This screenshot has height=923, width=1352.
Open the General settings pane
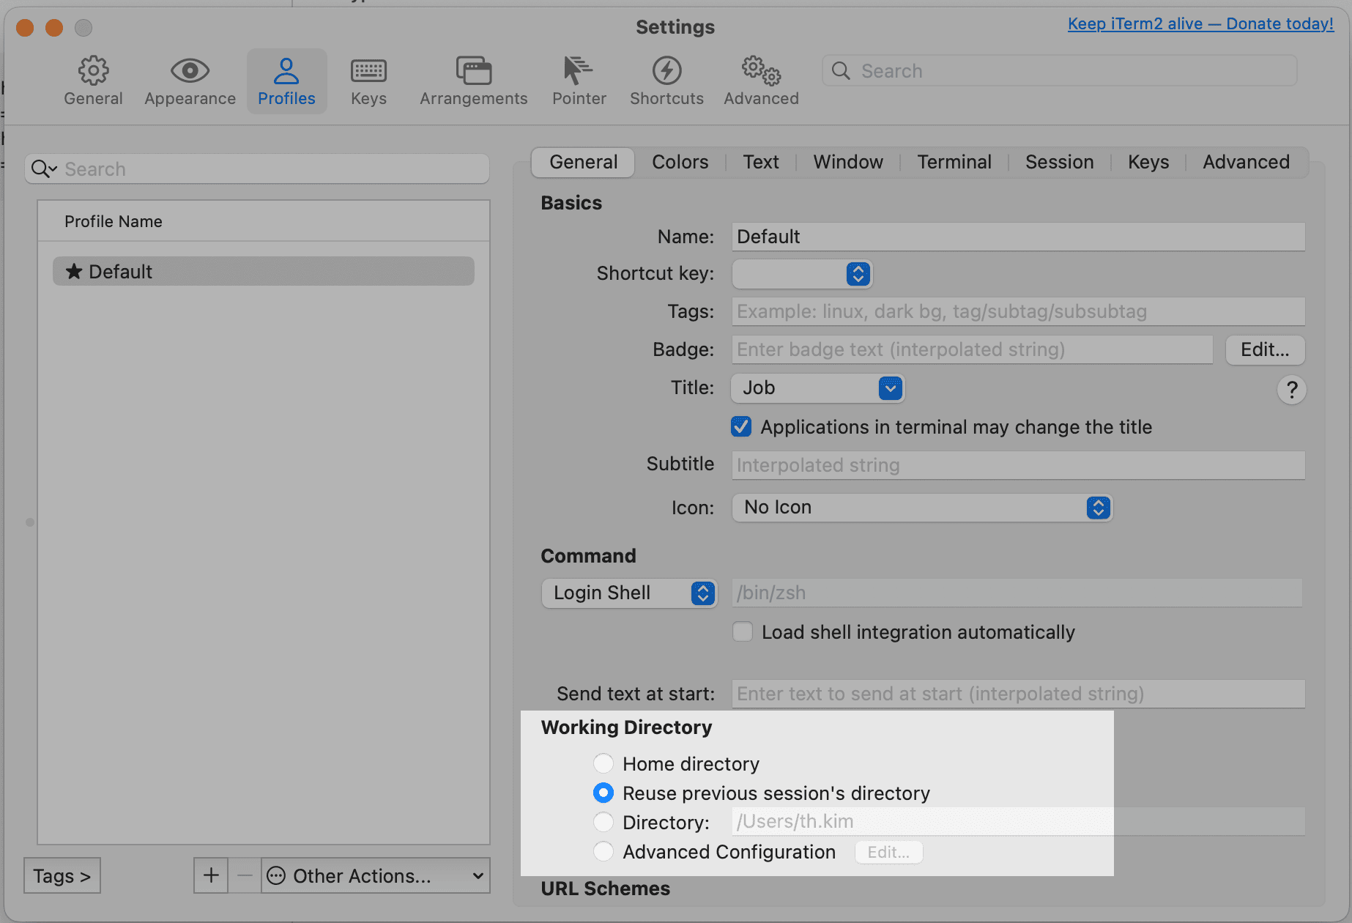coord(93,81)
